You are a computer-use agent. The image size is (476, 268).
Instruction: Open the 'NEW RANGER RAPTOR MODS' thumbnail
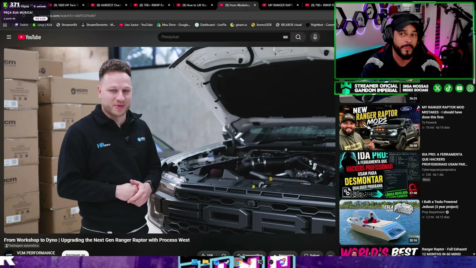click(x=379, y=127)
